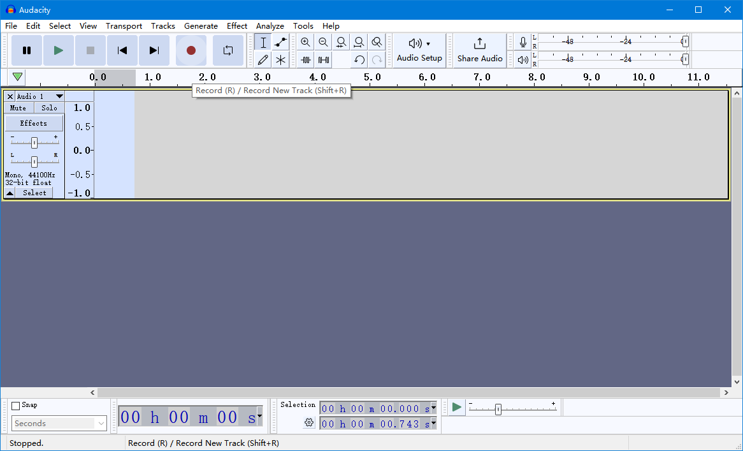743x451 pixels.
Task: Open the selection start time format dropdown
Action: tap(433, 408)
